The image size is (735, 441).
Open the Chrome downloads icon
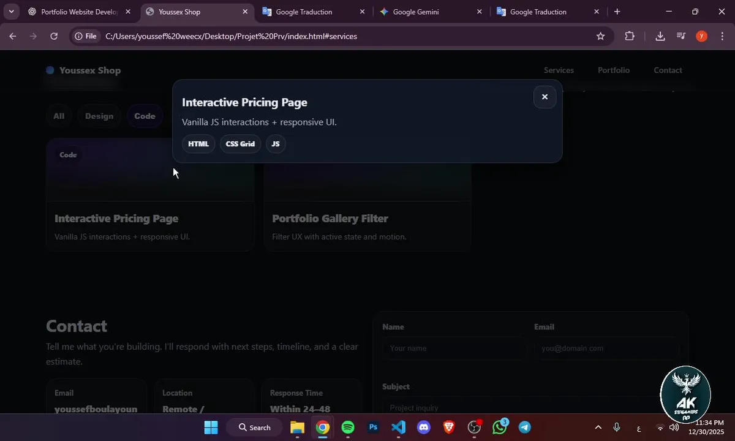coord(660,36)
